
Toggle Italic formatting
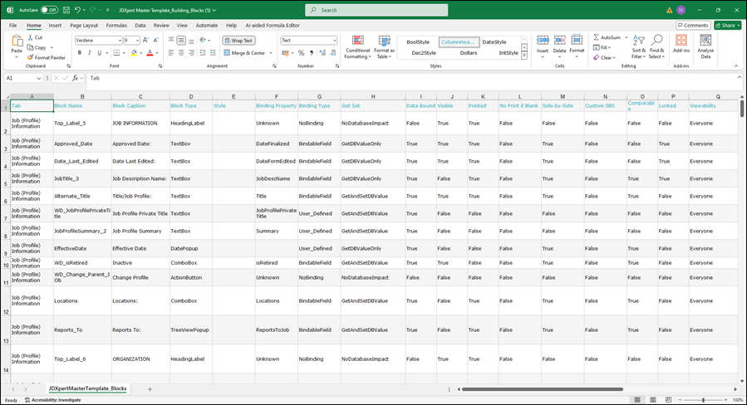coord(90,53)
